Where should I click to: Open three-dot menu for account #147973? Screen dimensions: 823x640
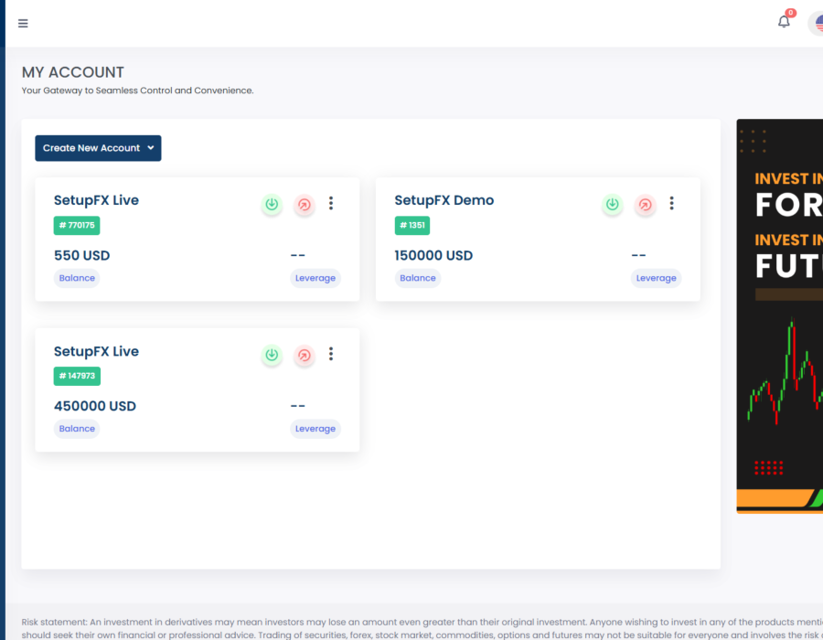pos(331,354)
